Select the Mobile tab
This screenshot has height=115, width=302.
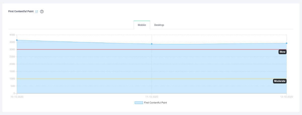[x=142, y=25]
